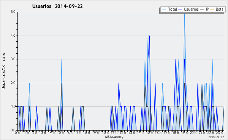Click the Bots legend entry
Viewport: 228px width, 140px height.
[217, 9]
